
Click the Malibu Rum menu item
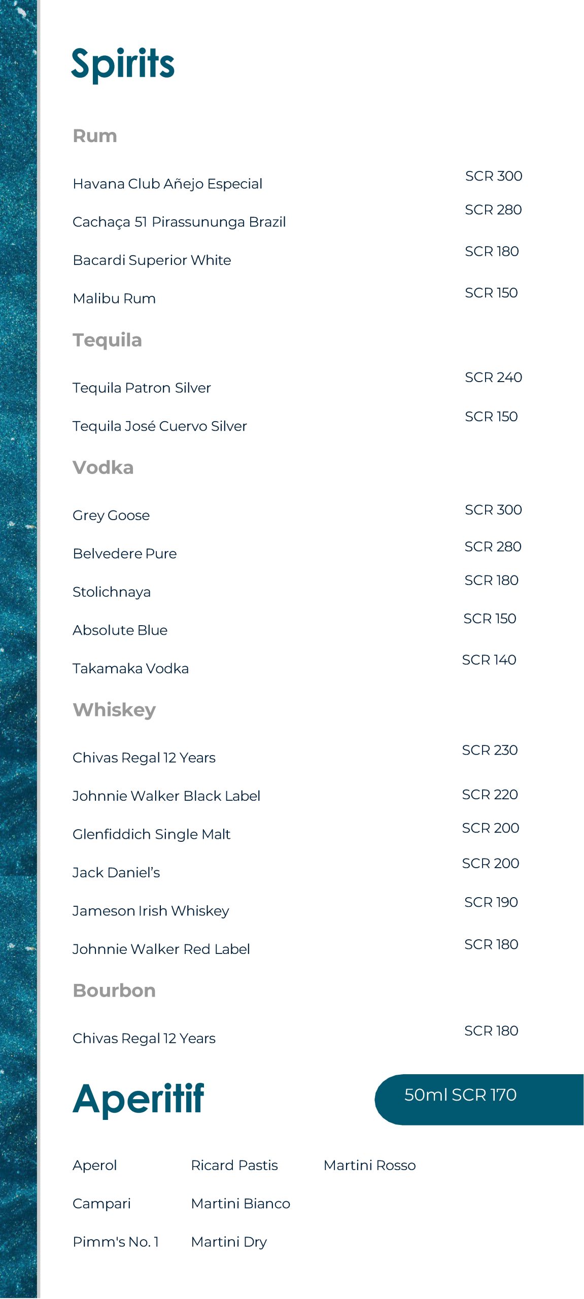point(114,298)
